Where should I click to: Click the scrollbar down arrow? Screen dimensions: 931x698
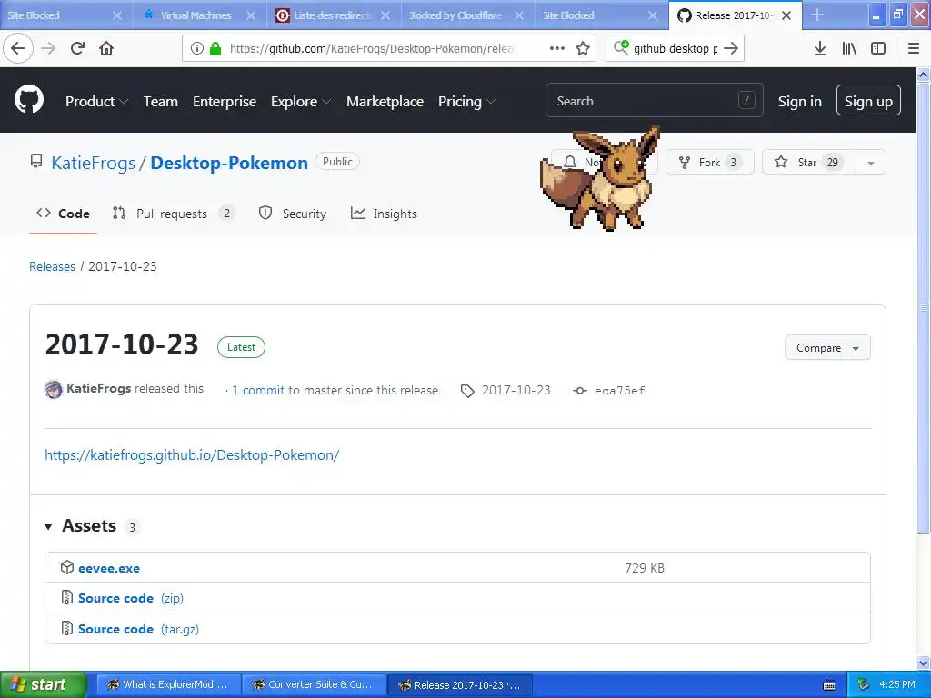coord(924,663)
